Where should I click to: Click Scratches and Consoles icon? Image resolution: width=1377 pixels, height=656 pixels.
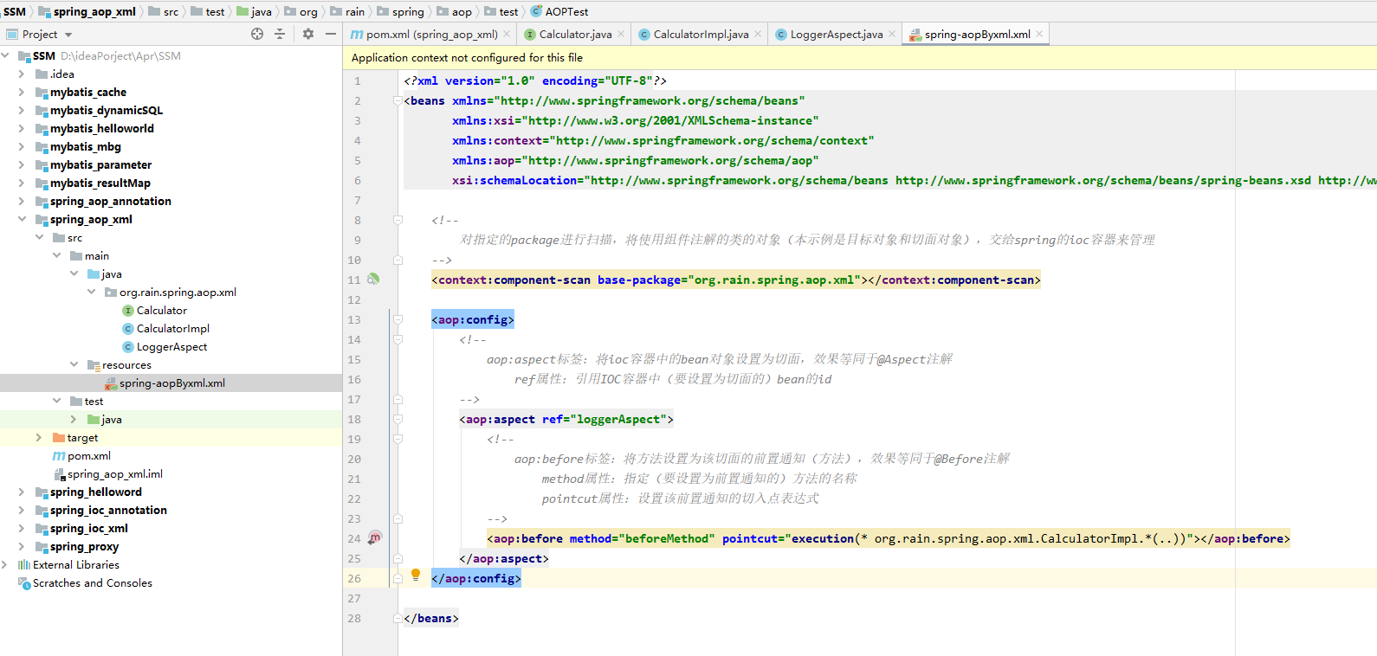point(24,583)
